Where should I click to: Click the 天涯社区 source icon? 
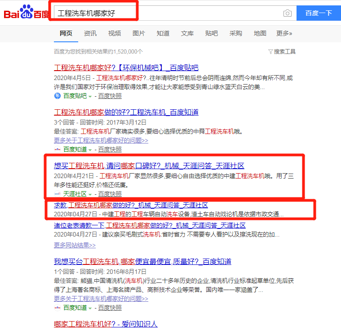(57, 193)
